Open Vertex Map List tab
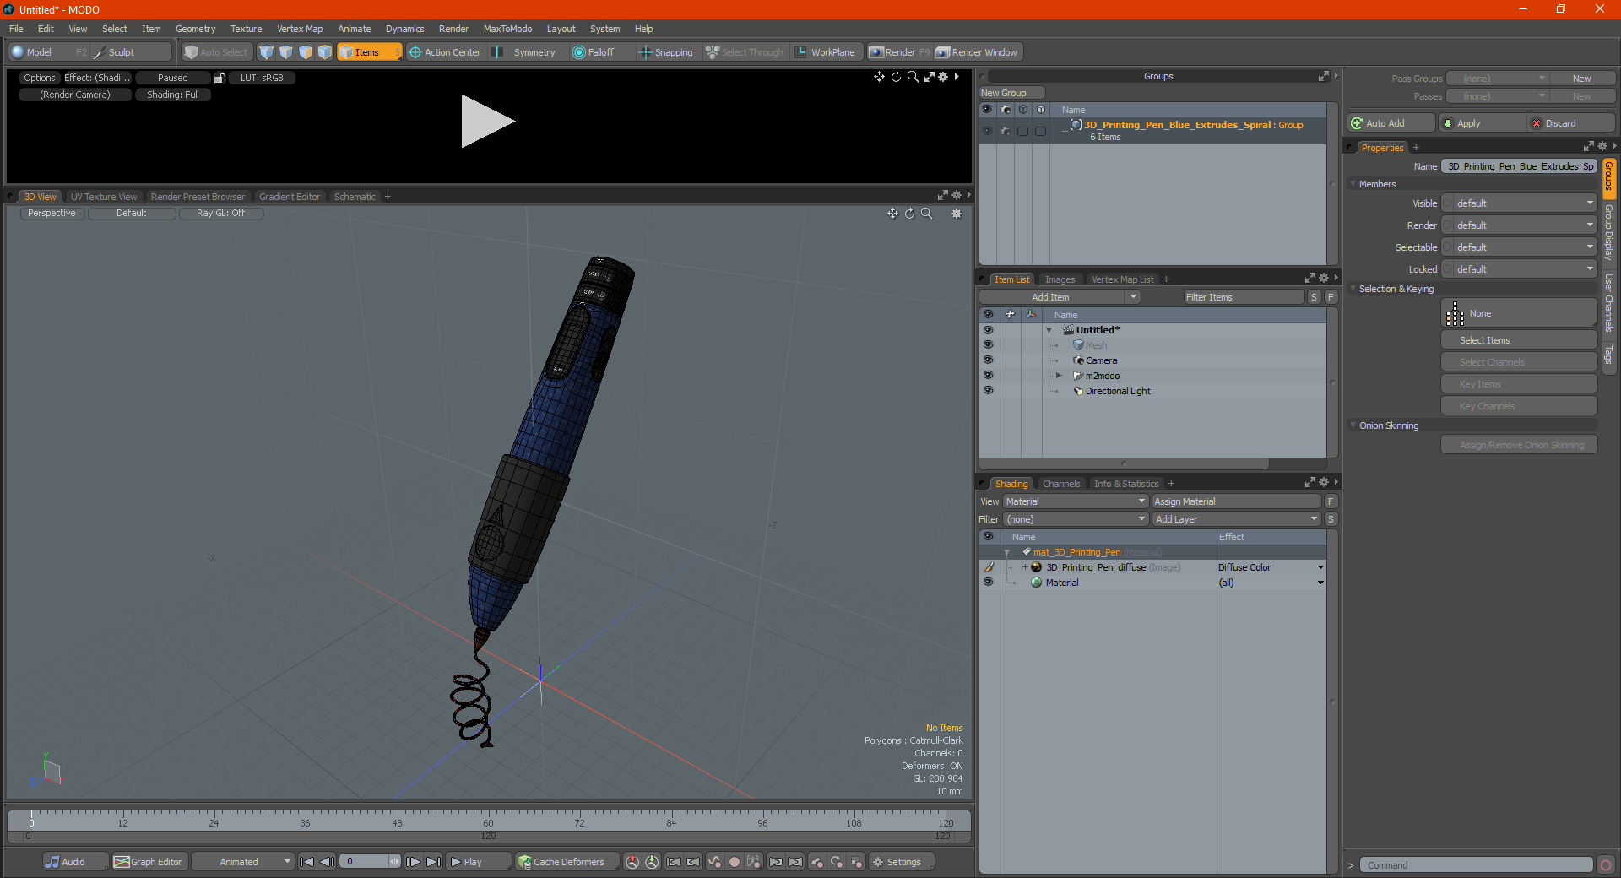Viewport: 1621px width, 878px height. click(1122, 279)
